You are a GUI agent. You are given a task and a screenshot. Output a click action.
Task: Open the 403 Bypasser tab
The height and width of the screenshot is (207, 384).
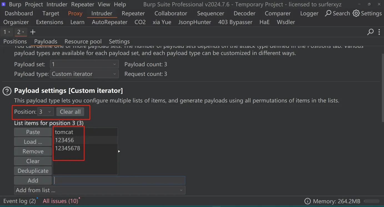(235, 22)
